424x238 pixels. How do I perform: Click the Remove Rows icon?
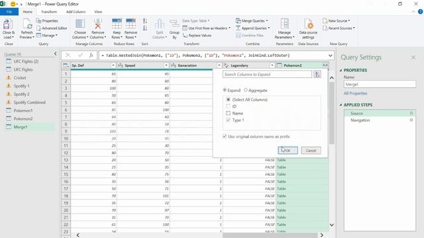click(x=131, y=24)
